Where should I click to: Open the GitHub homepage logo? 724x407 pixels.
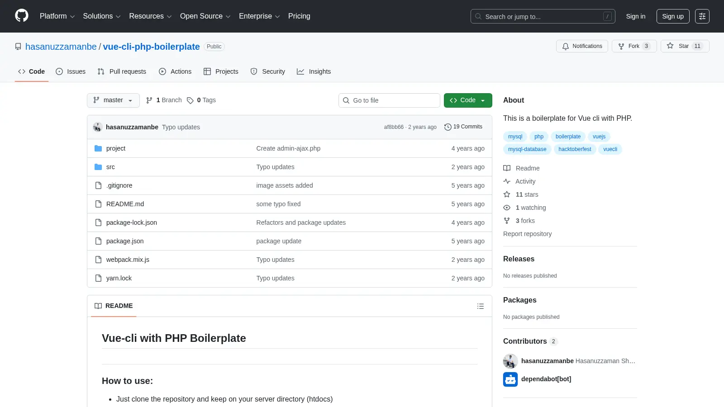point(22,16)
